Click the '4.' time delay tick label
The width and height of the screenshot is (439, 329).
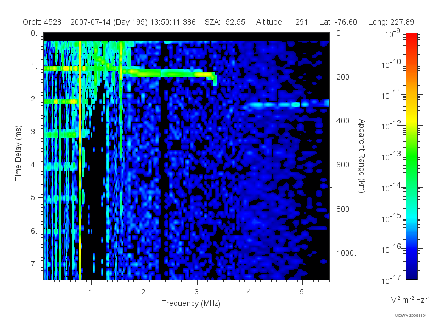click(34, 165)
